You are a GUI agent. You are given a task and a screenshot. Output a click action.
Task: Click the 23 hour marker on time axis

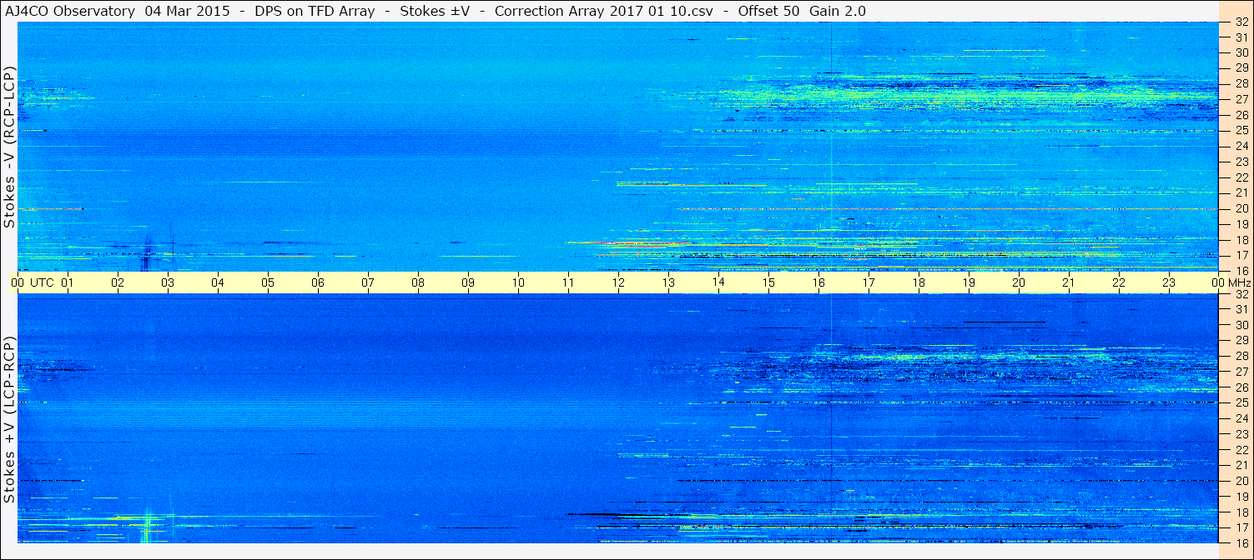point(1169,282)
